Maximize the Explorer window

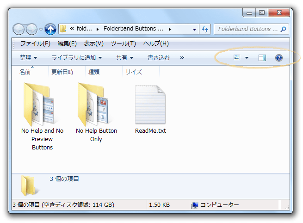(262, 13)
